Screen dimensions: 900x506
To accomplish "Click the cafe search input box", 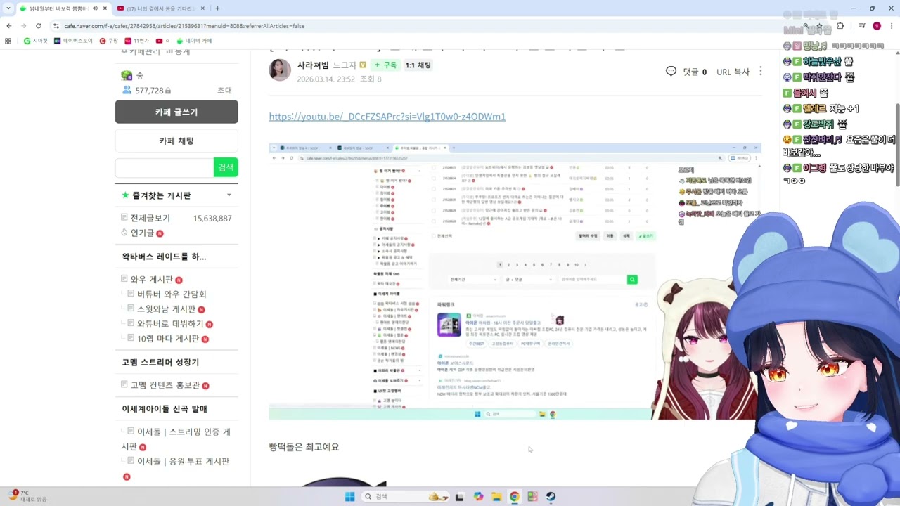I will 165,167.
